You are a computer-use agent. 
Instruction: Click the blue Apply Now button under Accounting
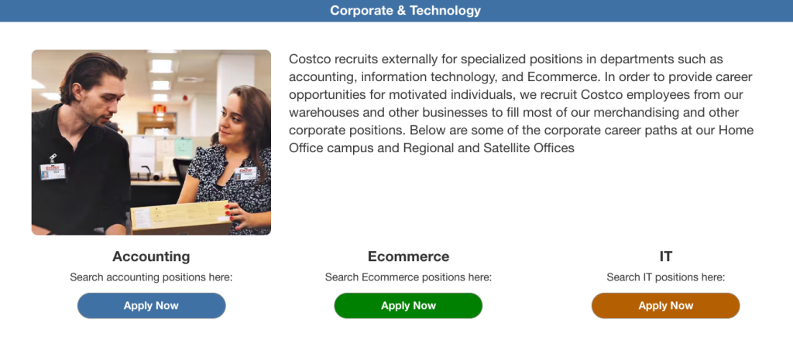point(151,306)
